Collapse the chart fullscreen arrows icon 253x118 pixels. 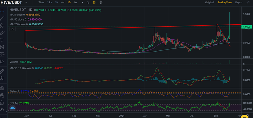point(248,2)
